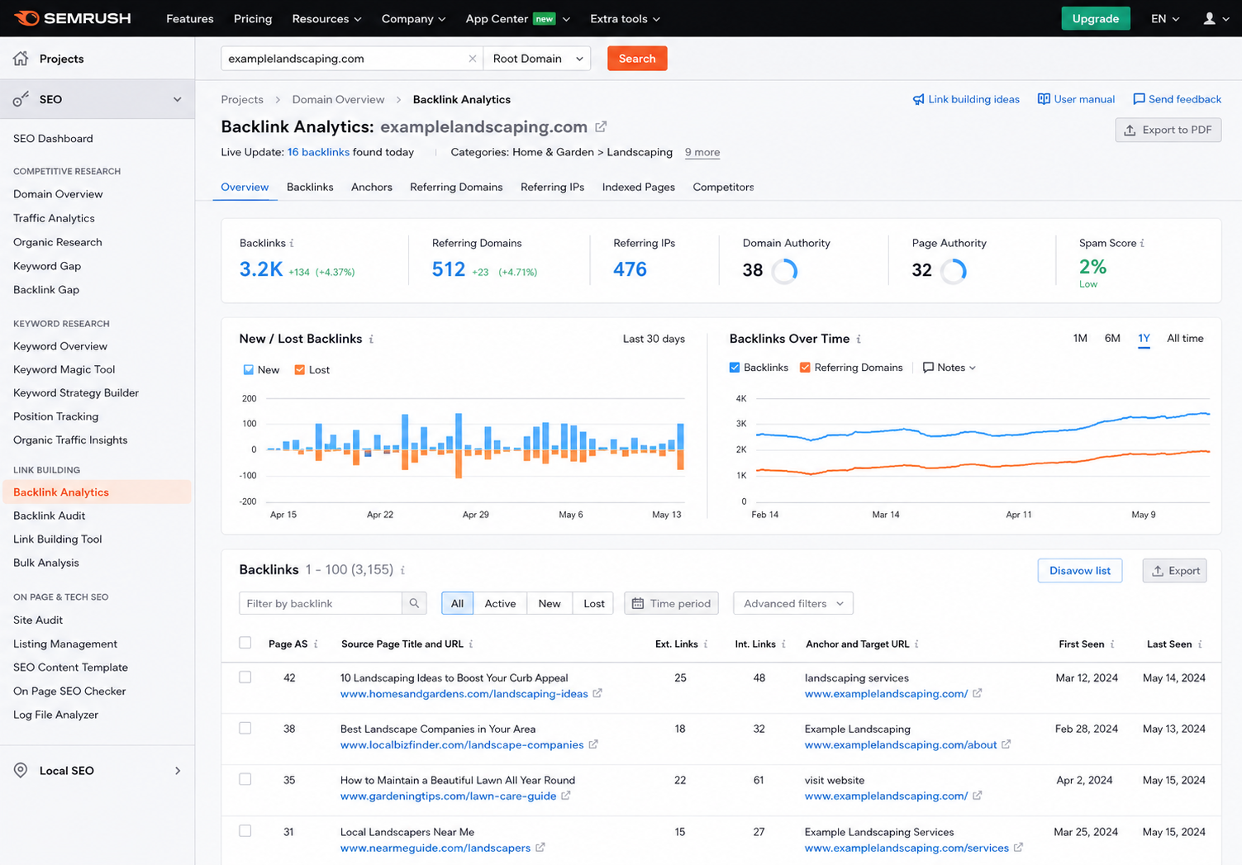Click info icon by New / Lost Backlinks
The width and height of the screenshot is (1242, 865).
click(x=371, y=339)
